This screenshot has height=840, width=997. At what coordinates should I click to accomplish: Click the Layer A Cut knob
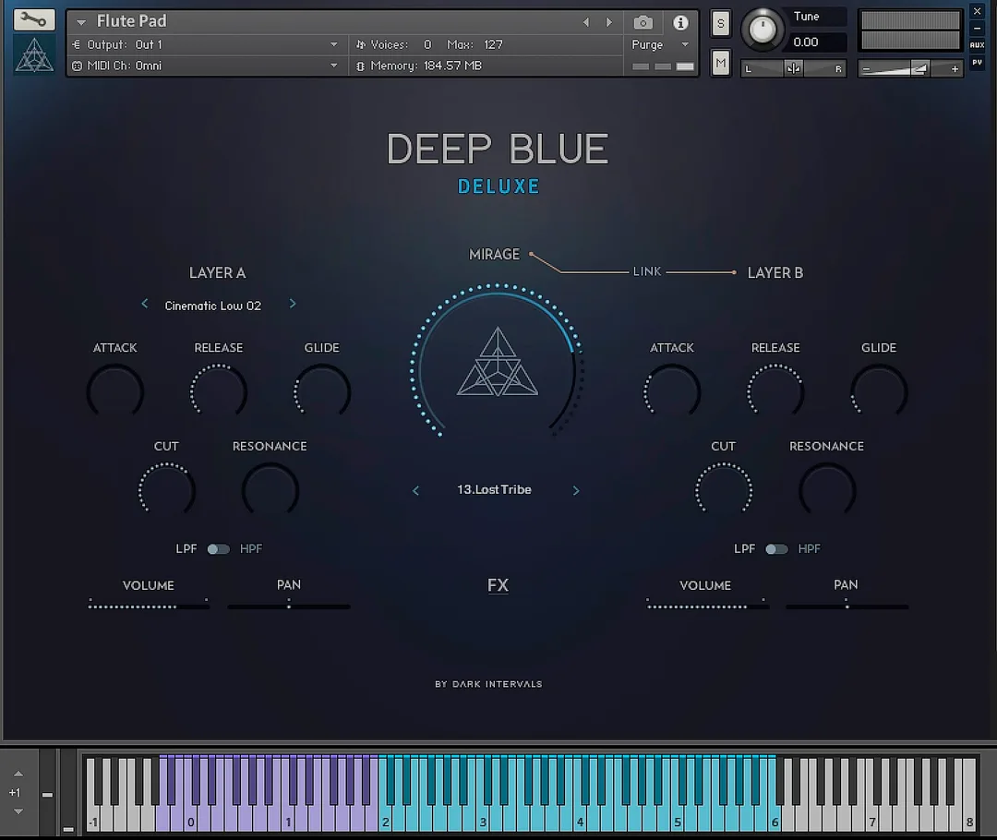point(166,490)
